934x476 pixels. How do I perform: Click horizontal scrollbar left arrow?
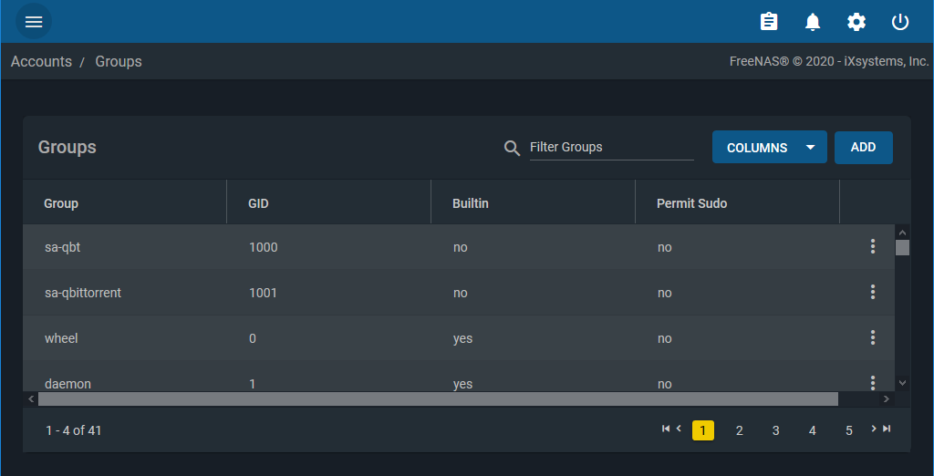31,398
